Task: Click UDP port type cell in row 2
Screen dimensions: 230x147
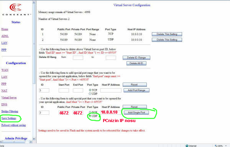Action: point(111,40)
